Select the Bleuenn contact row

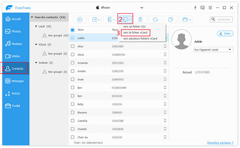(119, 112)
